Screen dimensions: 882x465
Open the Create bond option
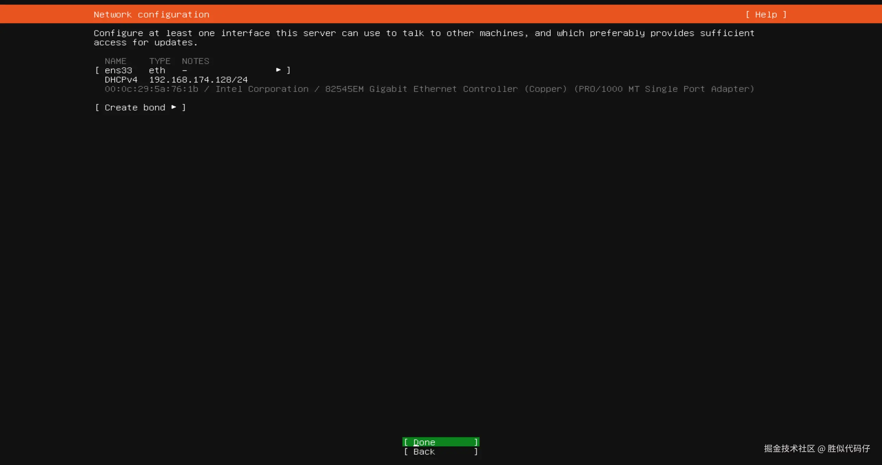(x=141, y=107)
